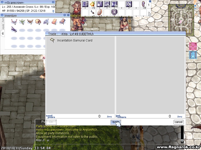Select the Incantation Samurai Card icon
The image size is (201, 150).
52,40
